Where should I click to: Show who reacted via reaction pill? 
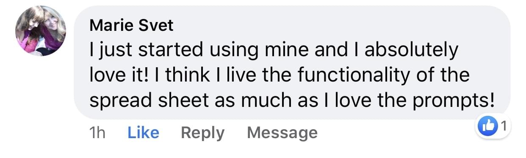(493, 126)
